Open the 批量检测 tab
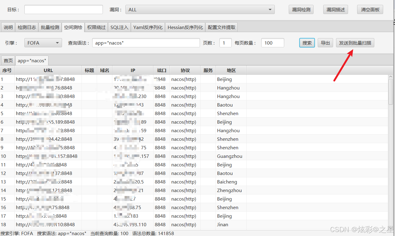Image resolution: width=395 pixels, height=236 pixels. coord(50,27)
